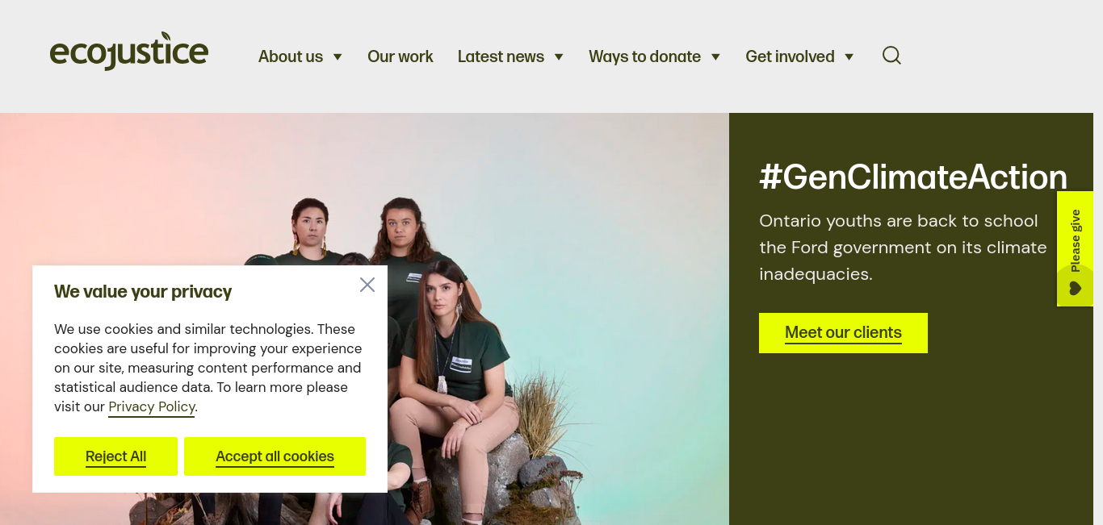The image size is (1103, 525).
Task: Open the About us menu item
Action: (291, 56)
